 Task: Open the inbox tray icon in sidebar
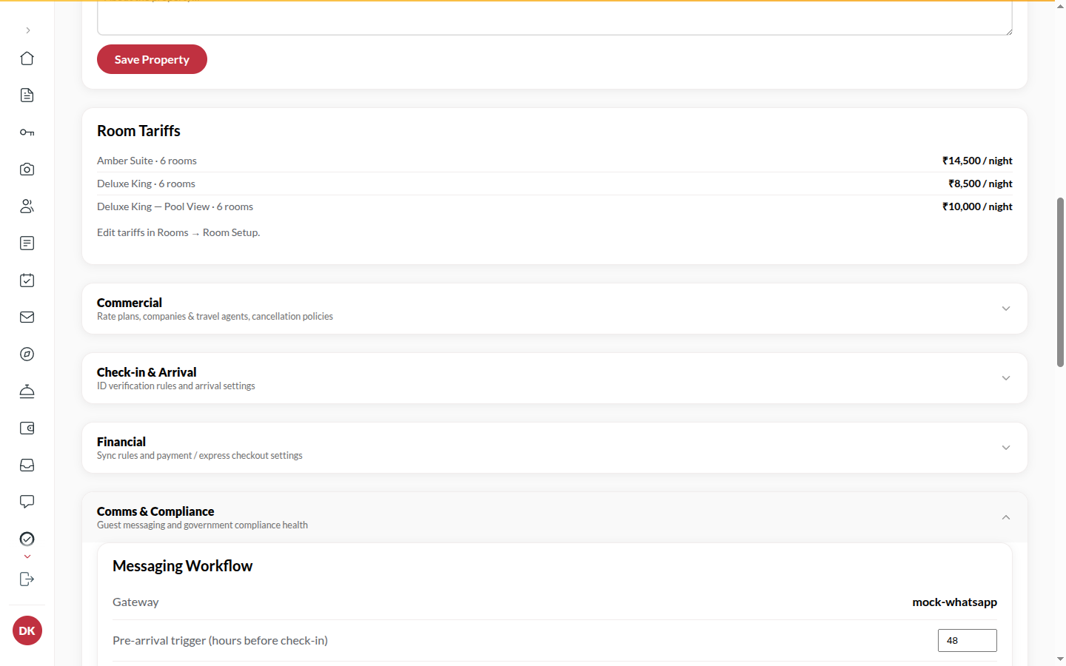pyautogui.click(x=27, y=465)
